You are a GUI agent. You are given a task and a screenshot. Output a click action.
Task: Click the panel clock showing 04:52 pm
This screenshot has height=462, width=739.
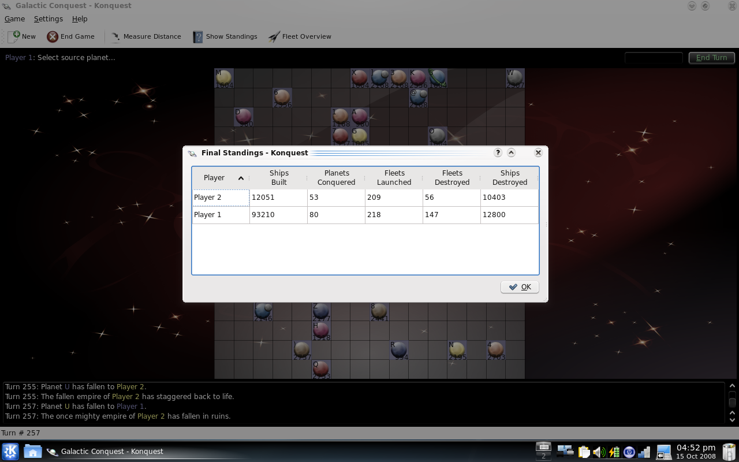(x=696, y=451)
